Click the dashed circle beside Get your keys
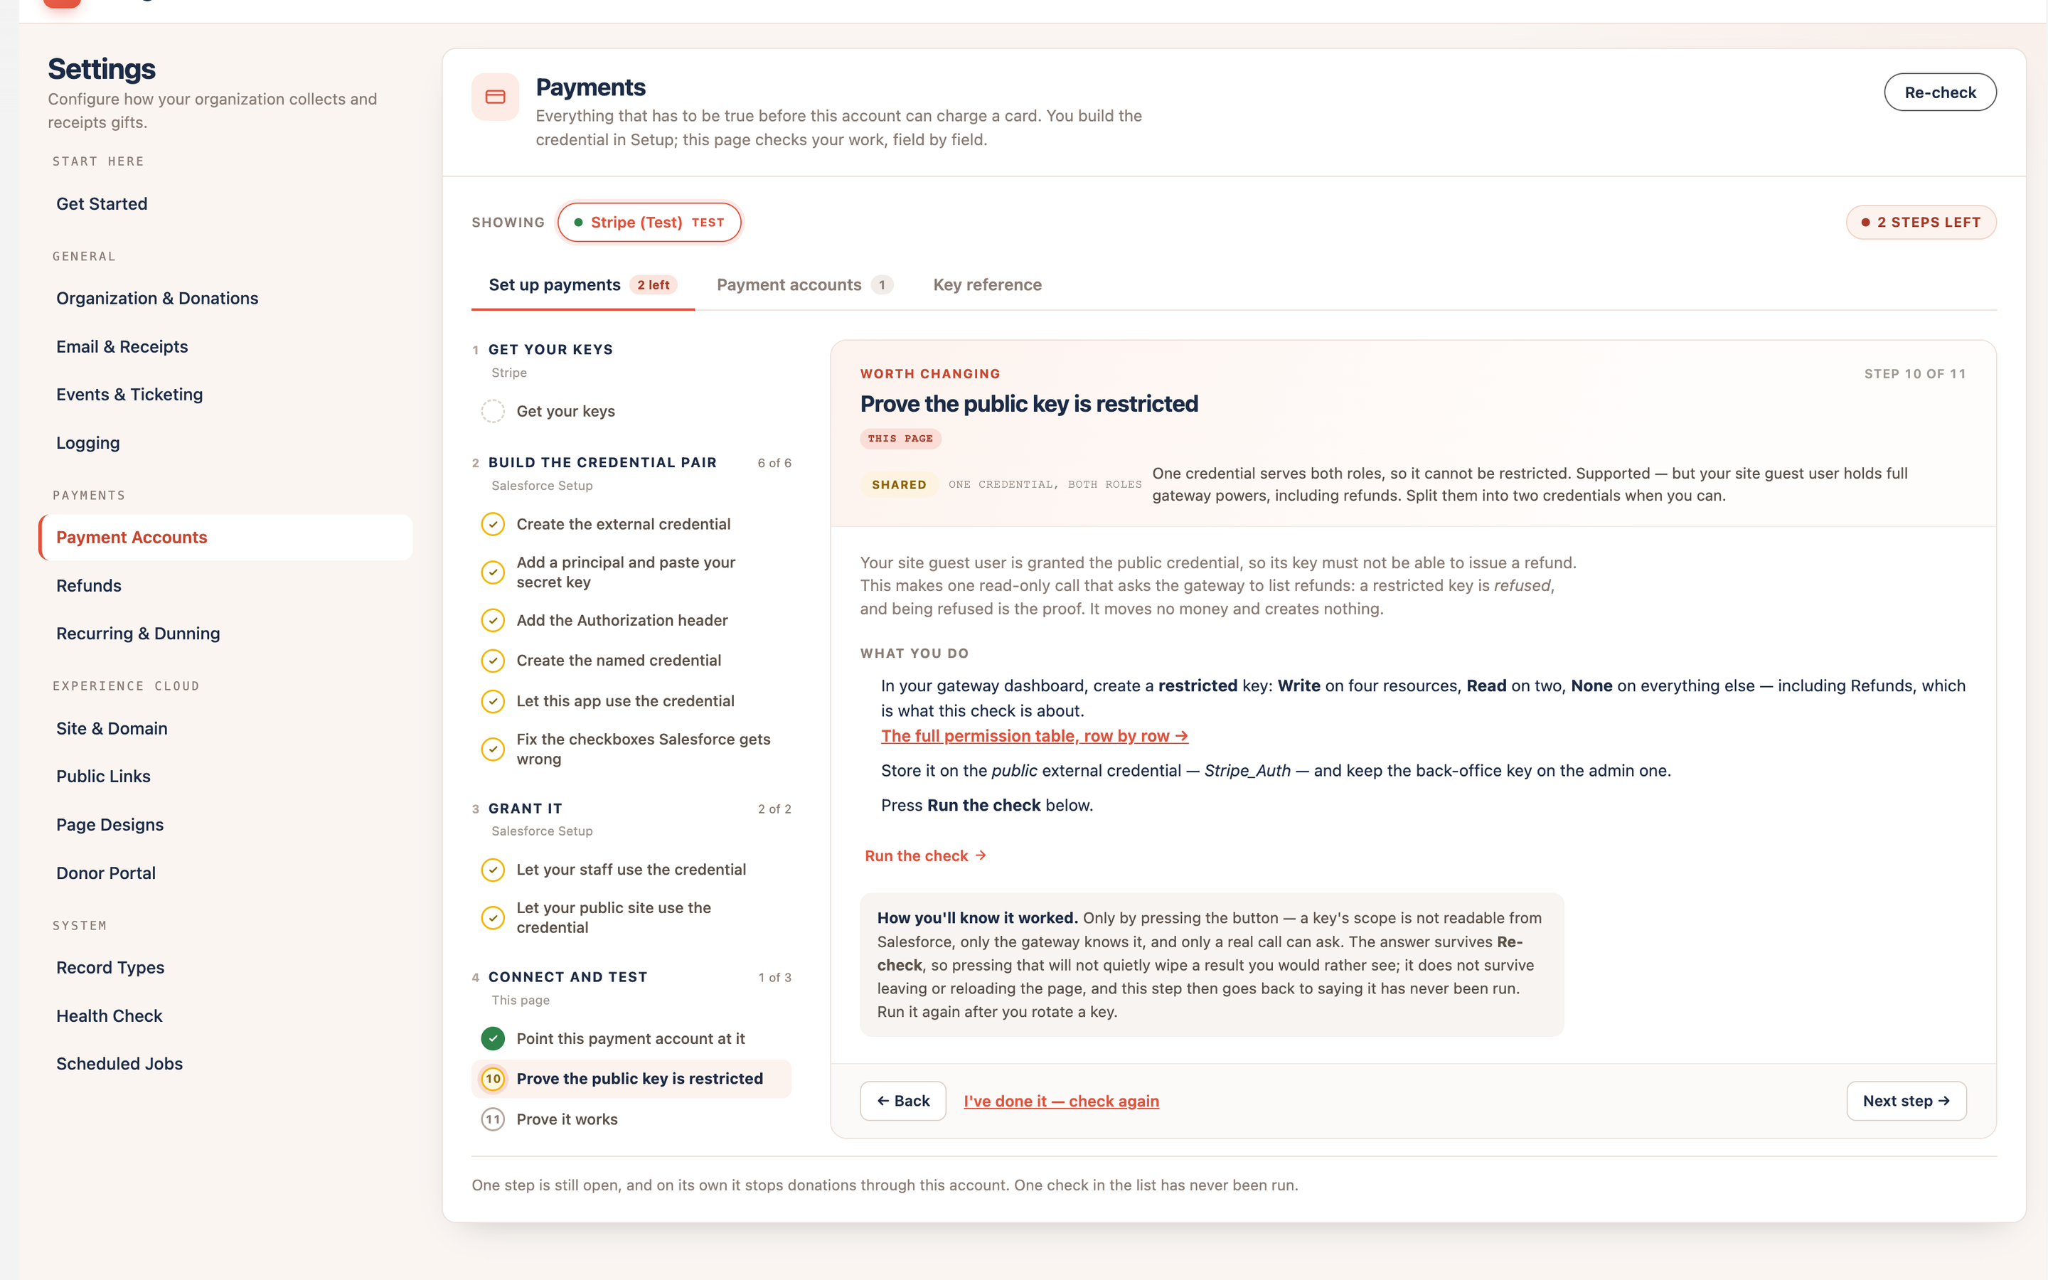Screen dimensions: 2048x1280 click(x=493, y=412)
